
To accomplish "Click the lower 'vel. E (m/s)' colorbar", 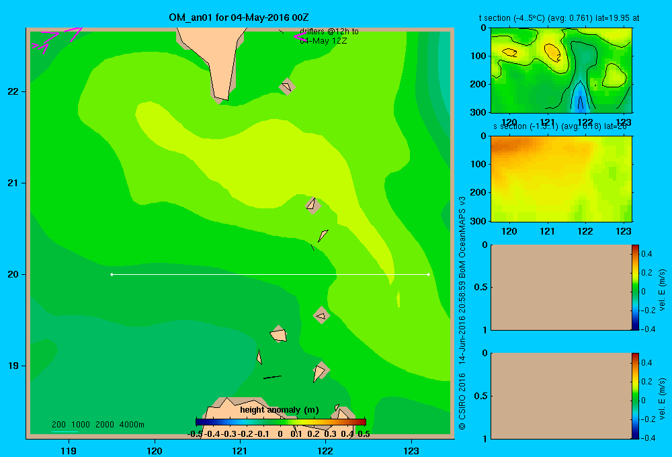I will 635,396.
